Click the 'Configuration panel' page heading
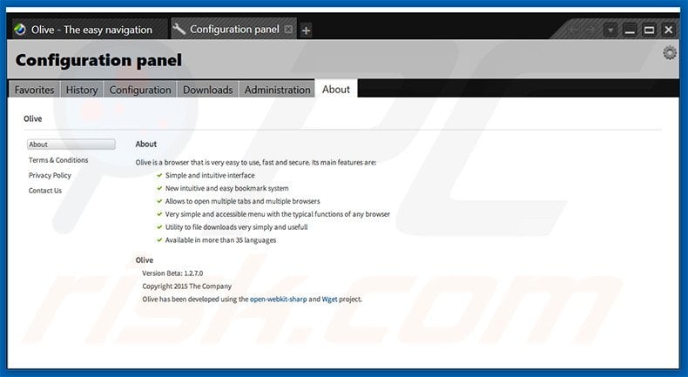Screen dimensions: 688x377 pos(98,60)
